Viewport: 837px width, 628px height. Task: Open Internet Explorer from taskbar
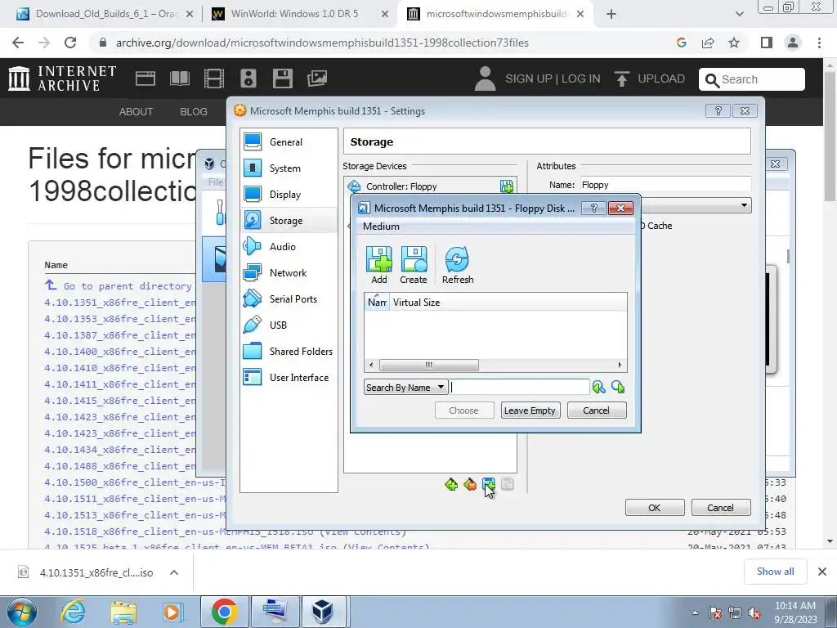(72, 612)
